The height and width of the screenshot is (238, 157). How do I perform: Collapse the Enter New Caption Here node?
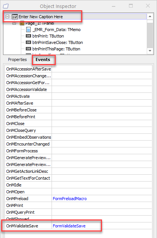(x=7, y=17)
